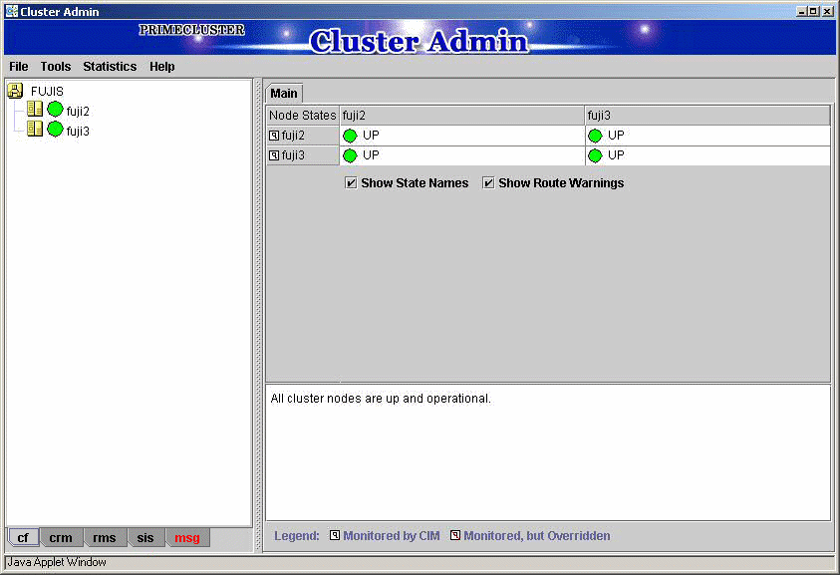Open the File menu

19,67
